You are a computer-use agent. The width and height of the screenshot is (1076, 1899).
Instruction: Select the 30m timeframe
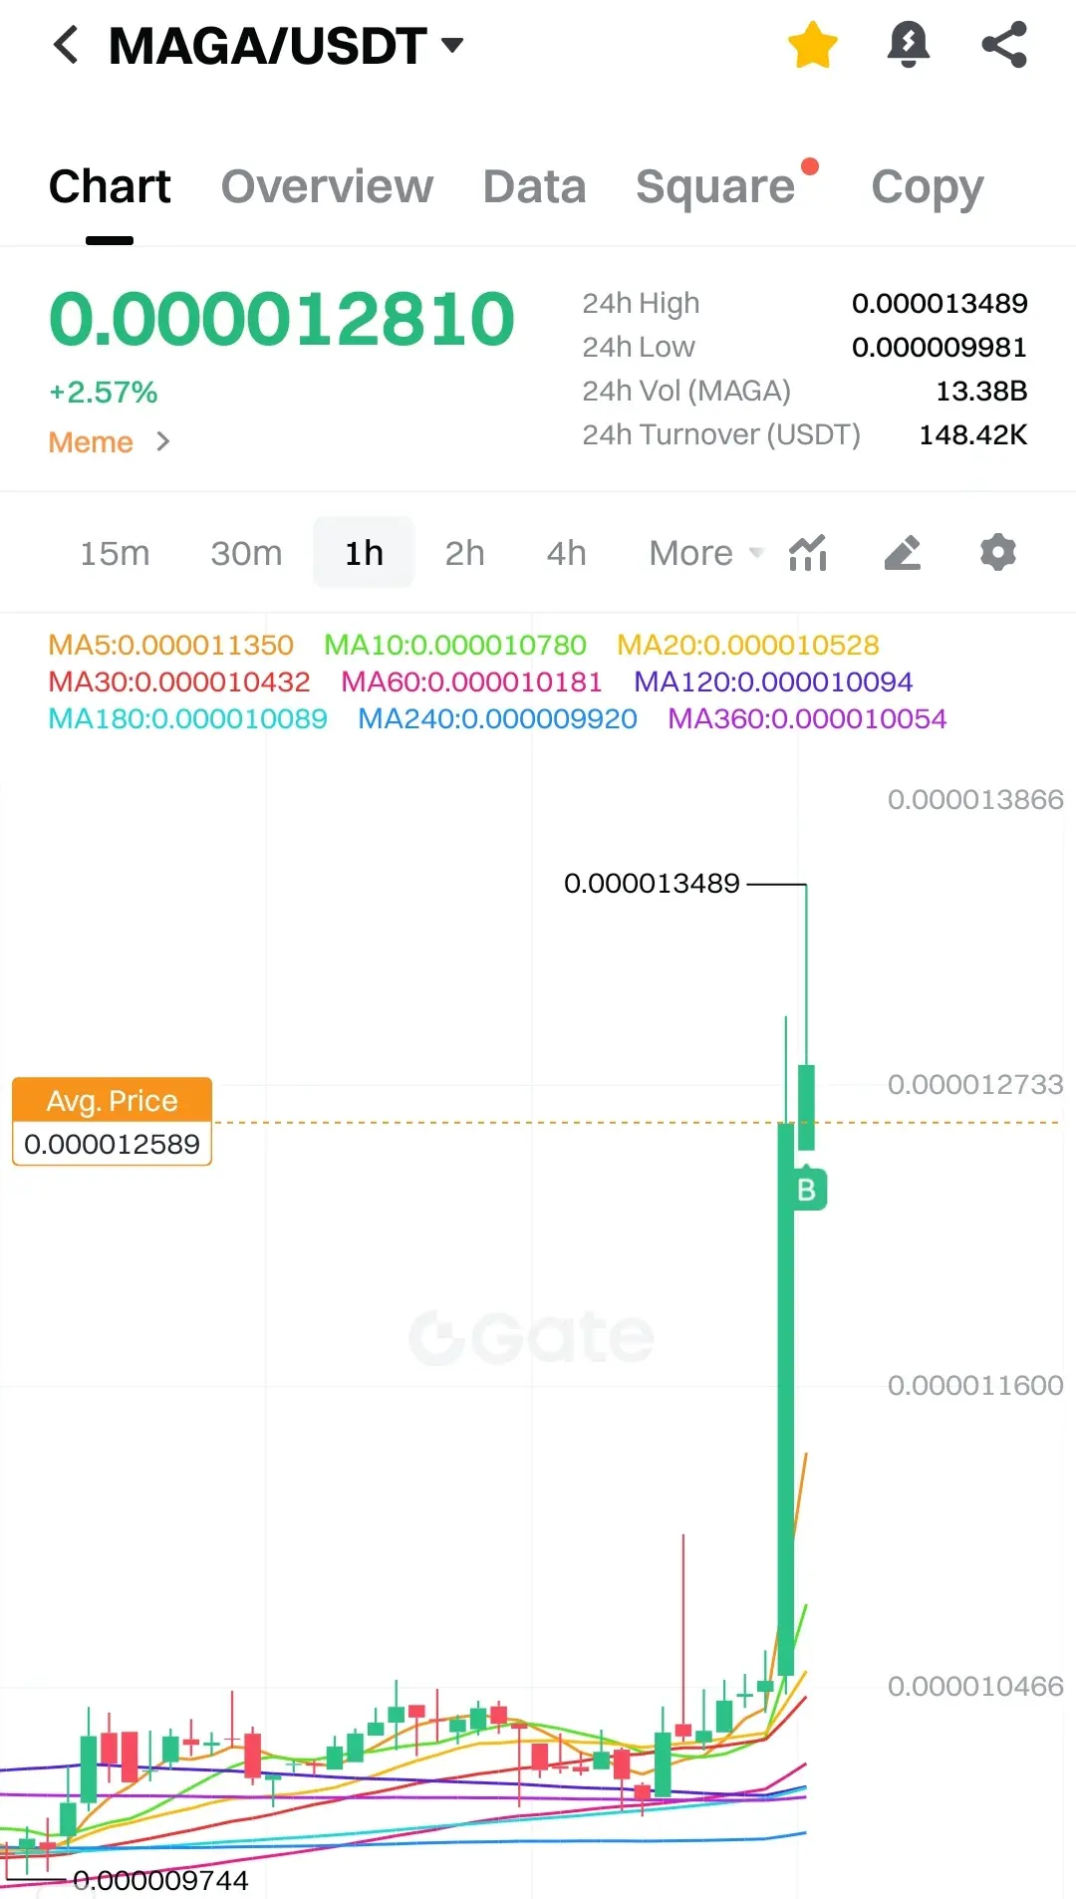point(246,553)
